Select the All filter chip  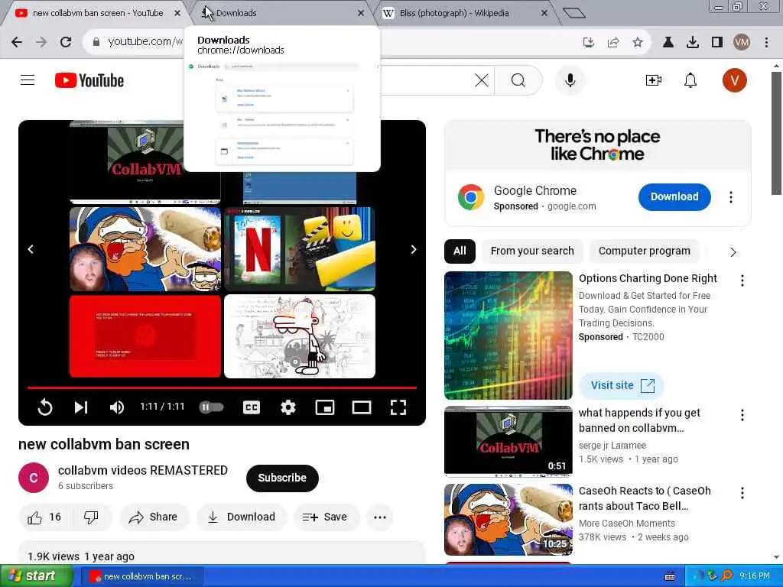(460, 251)
